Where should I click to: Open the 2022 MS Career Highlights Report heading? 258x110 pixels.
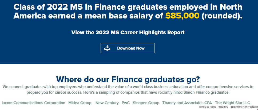click(x=128, y=32)
